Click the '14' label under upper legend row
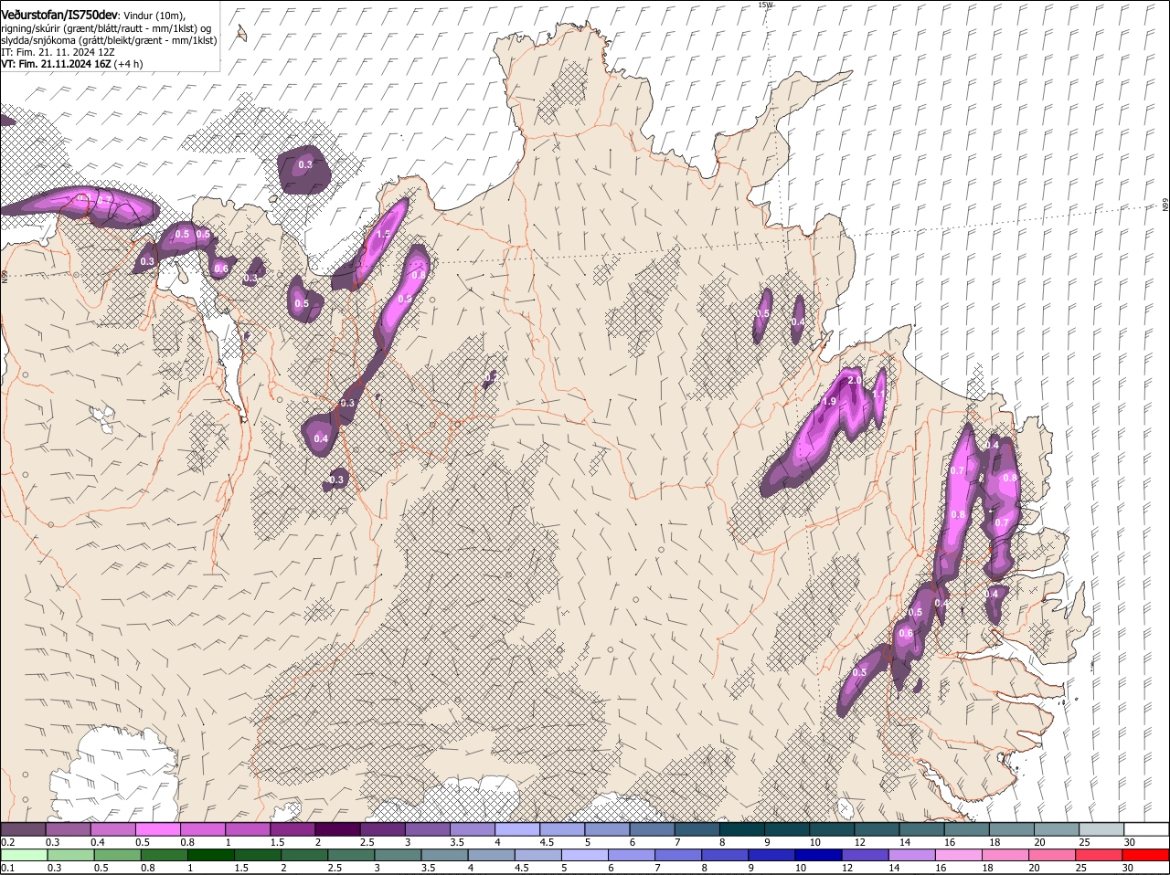The width and height of the screenshot is (1170, 875). (904, 842)
